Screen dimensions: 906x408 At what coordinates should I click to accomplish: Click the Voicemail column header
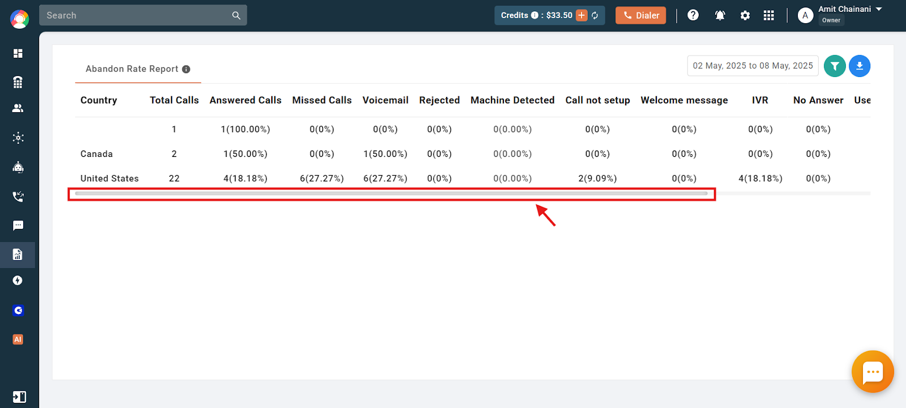point(386,100)
